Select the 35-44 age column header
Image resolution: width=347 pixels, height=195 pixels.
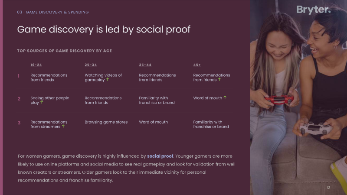145,65
